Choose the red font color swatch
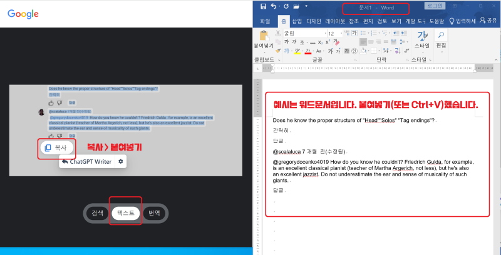This screenshot has width=501, height=255. click(308, 51)
